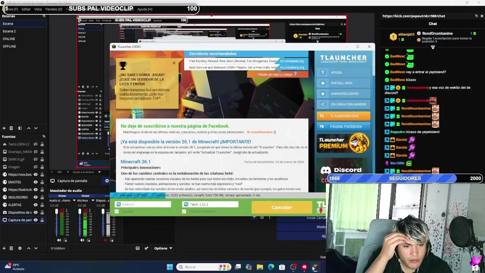
Task: Unmute the red muted Dispositivo speaker
Action: coord(106,240)
